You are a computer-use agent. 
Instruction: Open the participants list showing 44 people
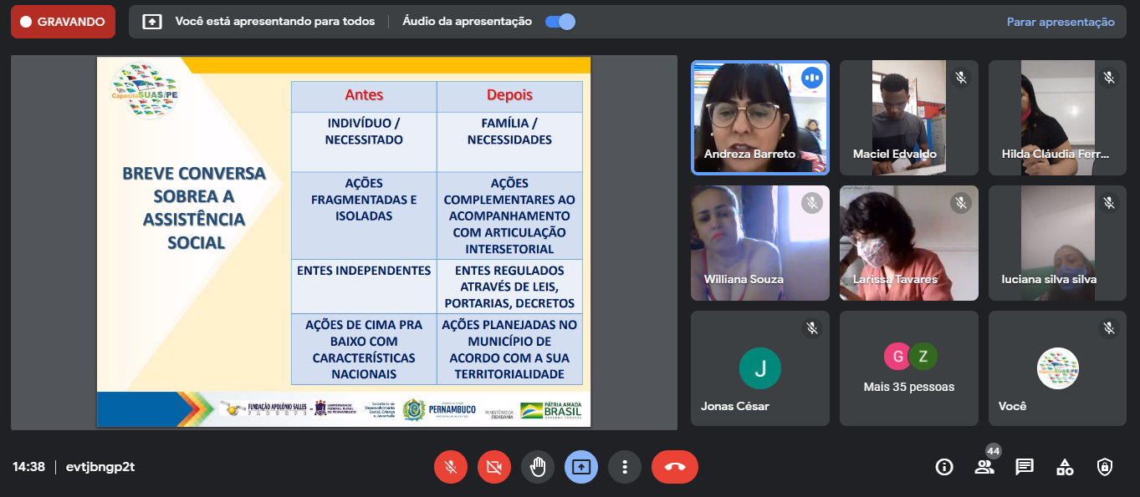click(984, 467)
